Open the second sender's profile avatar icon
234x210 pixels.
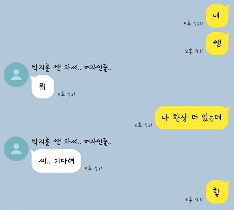click(16, 149)
